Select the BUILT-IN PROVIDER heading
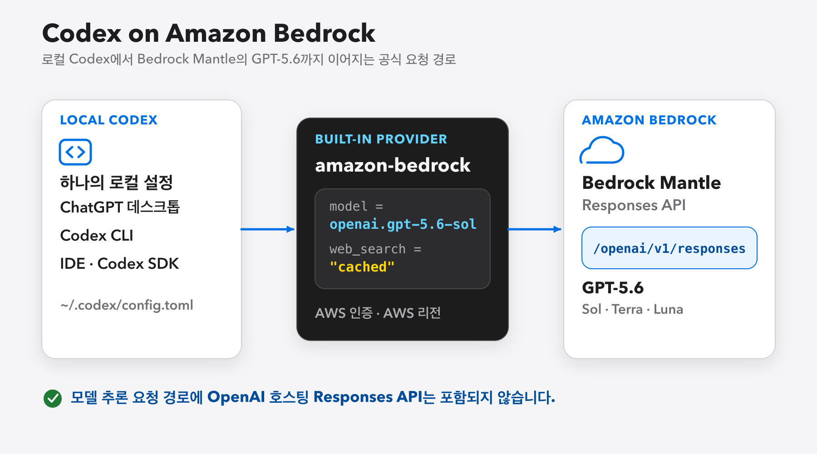 (x=381, y=139)
